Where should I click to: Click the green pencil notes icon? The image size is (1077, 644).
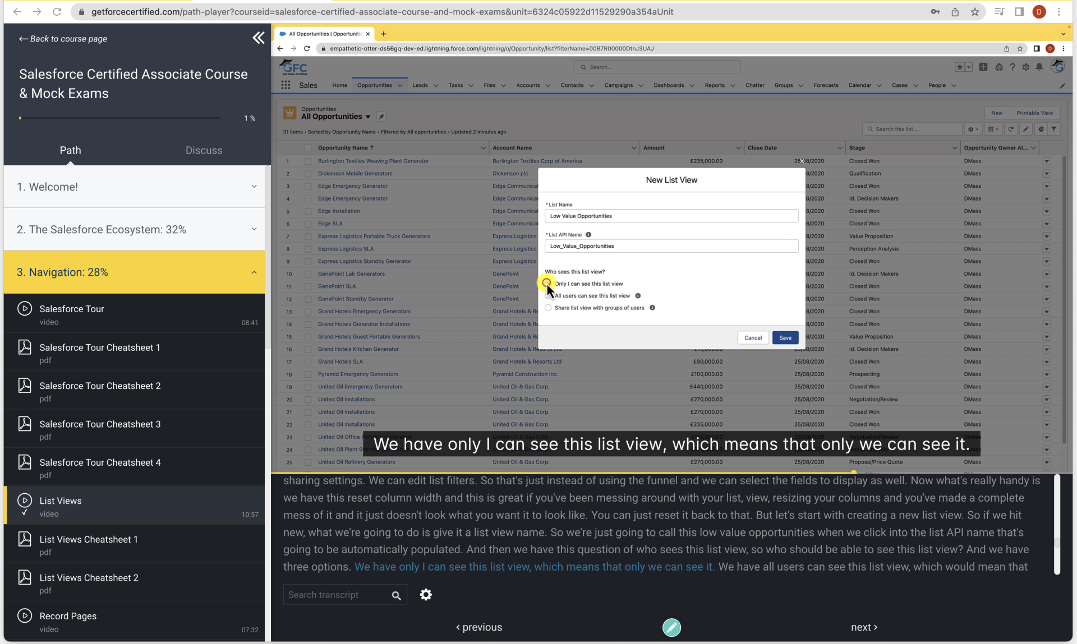coord(671,627)
